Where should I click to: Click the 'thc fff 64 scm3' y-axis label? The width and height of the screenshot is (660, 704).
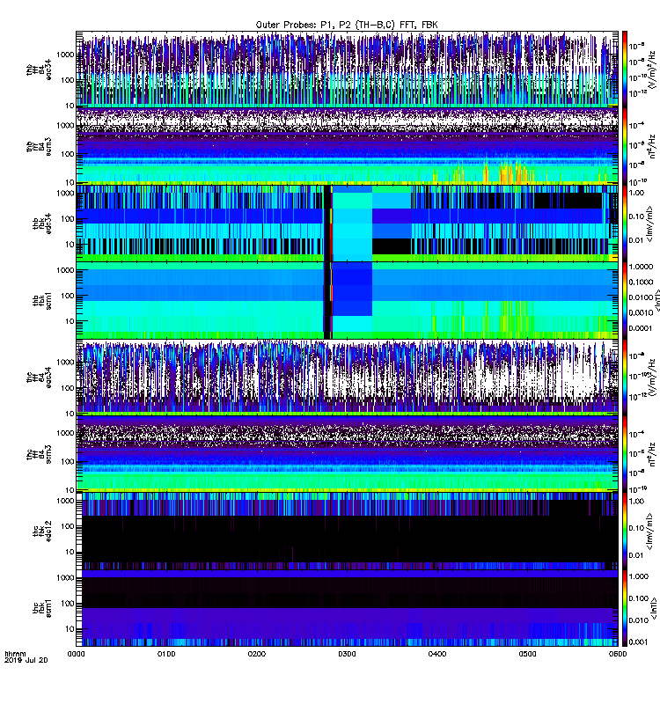[x=39, y=454]
